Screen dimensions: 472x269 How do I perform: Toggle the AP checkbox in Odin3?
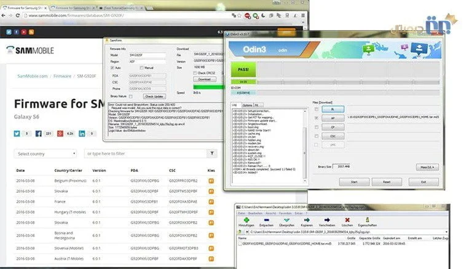pos(317,118)
